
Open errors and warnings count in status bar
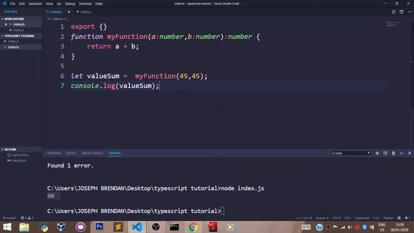[x=27, y=218]
